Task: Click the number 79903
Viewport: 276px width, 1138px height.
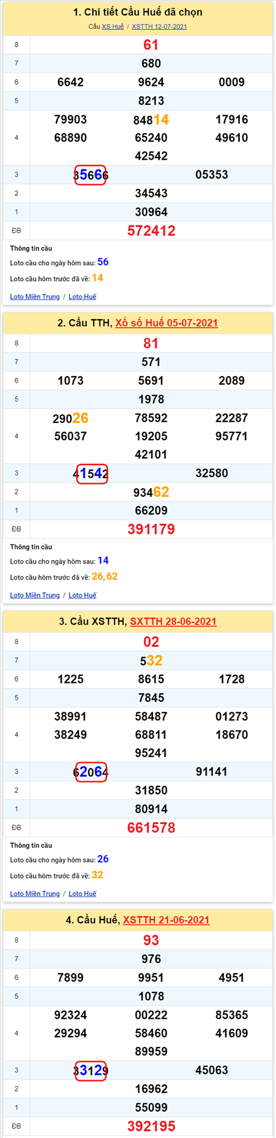Action: pos(71,119)
